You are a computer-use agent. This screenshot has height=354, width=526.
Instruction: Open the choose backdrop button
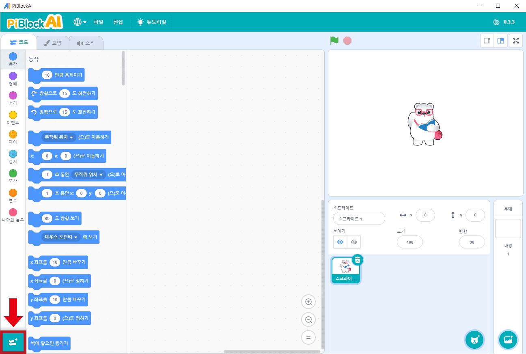(x=508, y=340)
